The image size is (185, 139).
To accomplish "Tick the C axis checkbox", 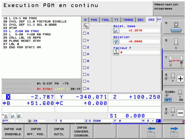I will (x=85, y=68).
